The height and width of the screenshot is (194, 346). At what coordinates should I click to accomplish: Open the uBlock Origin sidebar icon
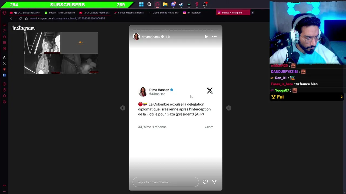(x=4, y=69)
